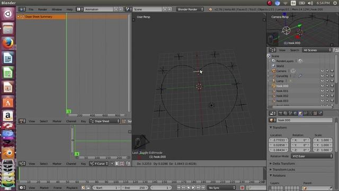
Task: Open the Blender icon in the launcher
Action: point(8,153)
